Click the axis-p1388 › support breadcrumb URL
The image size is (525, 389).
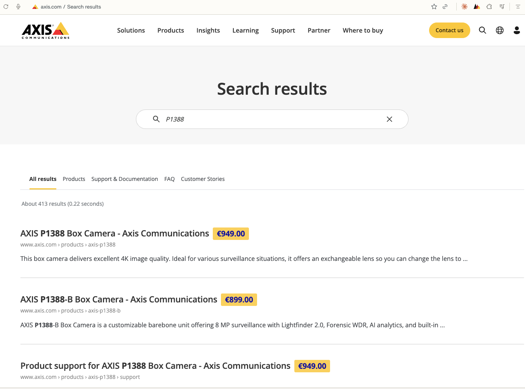click(80, 377)
